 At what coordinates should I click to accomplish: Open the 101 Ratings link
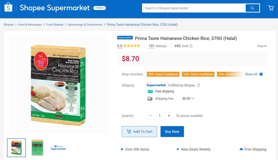[157, 46]
